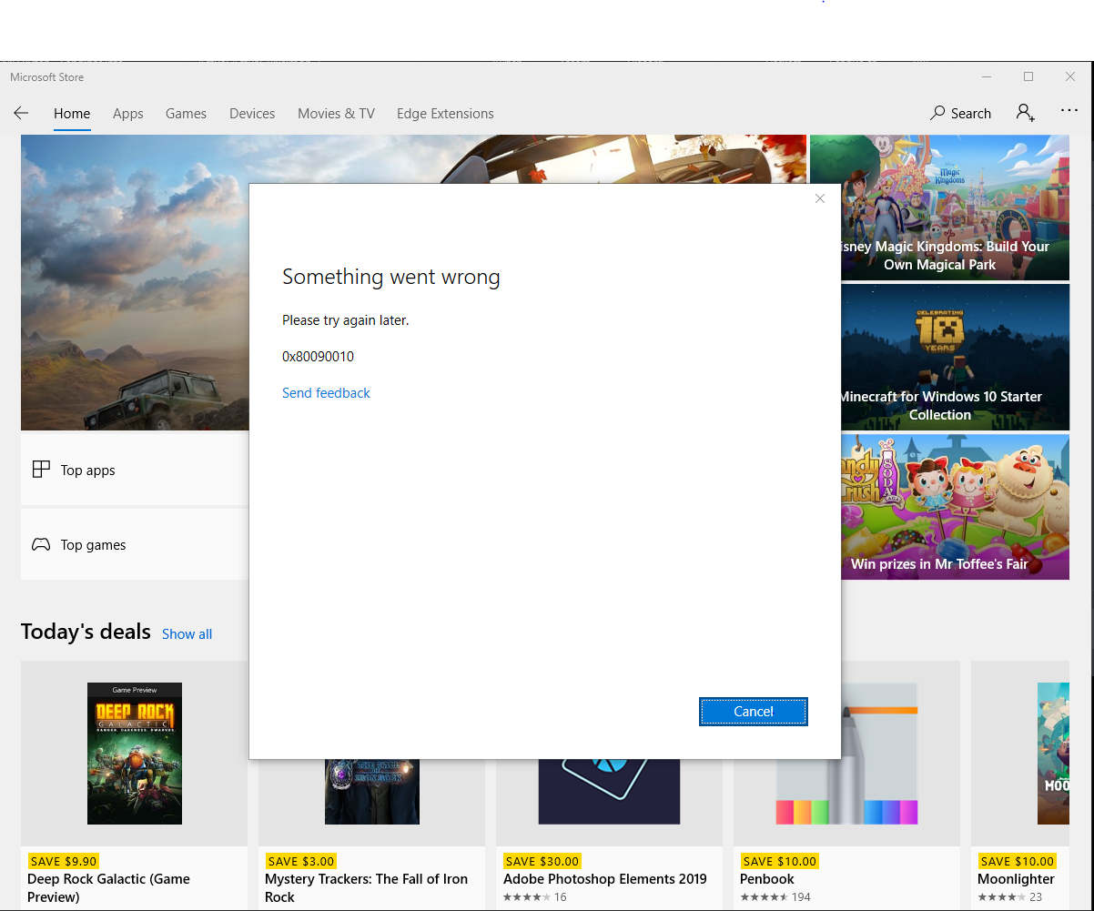Screen dimensions: 1094x911
Task: Open the three-dot more menu
Action: click(x=1069, y=111)
